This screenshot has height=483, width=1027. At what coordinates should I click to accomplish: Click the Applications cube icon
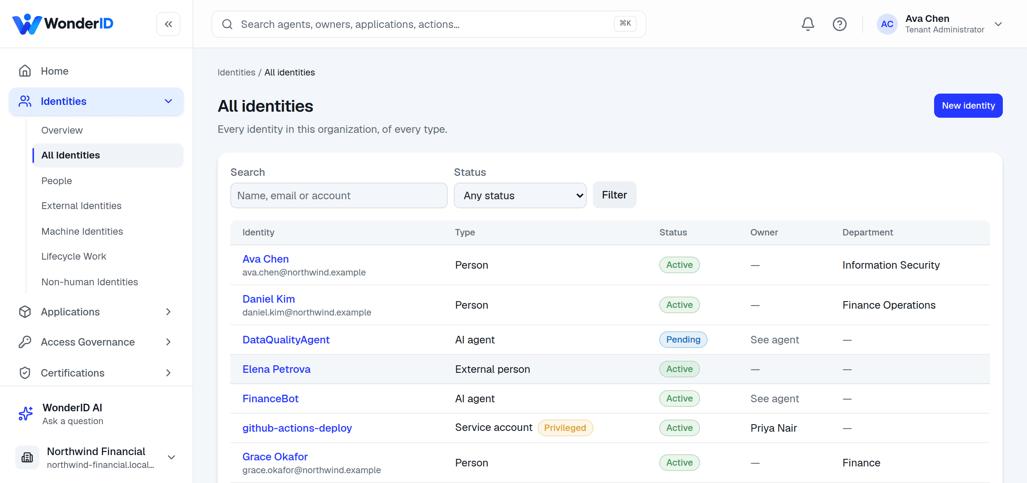coord(25,312)
